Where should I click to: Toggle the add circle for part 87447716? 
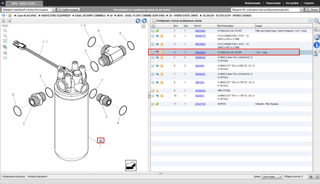153,104
